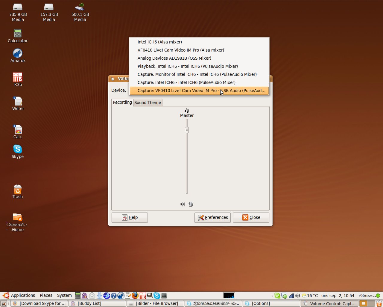The height and width of the screenshot is (307, 383).
Task: Open the mail envelope panel launcher
Action: coord(92,296)
